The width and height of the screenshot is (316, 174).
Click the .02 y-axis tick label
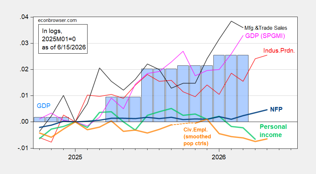click(24, 70)
